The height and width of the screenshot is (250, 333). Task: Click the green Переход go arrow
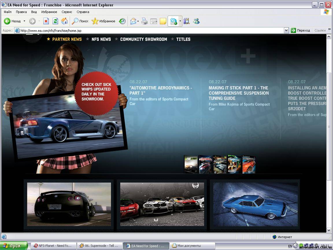coord(293,30)
